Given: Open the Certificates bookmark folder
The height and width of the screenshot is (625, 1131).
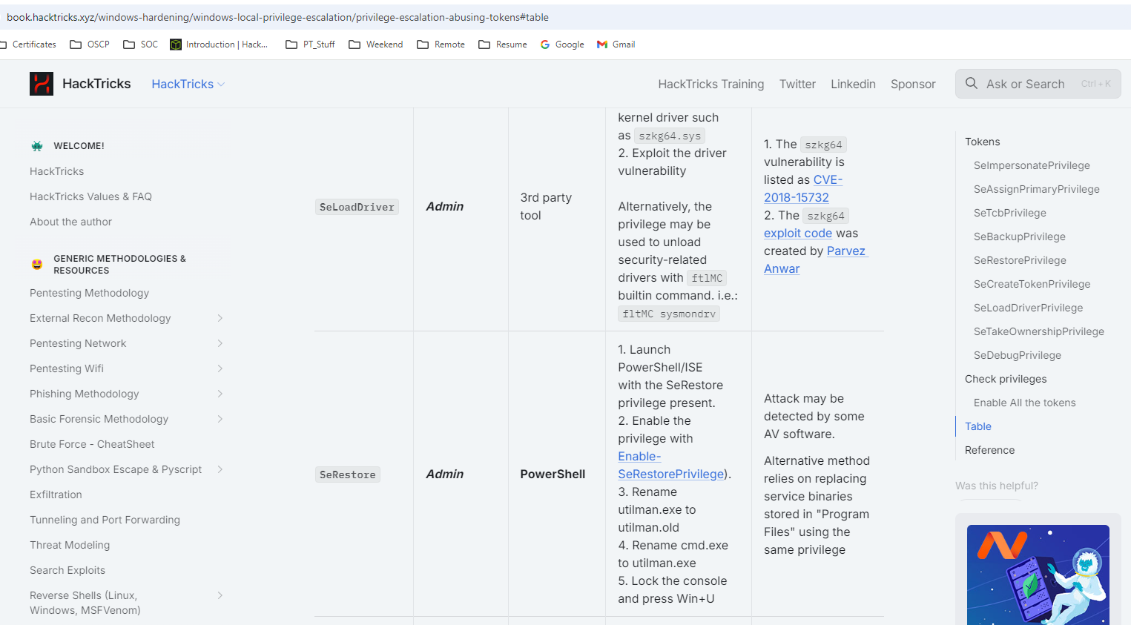Looking at the screenshot, I should pyautogui.click(x=28, y=44).
